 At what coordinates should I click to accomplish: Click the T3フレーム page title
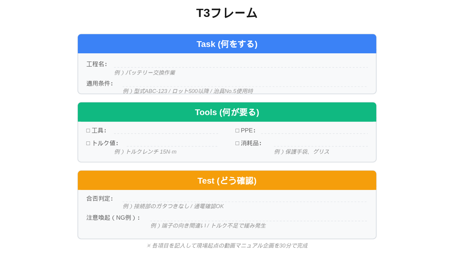click(x=227, y=13)
